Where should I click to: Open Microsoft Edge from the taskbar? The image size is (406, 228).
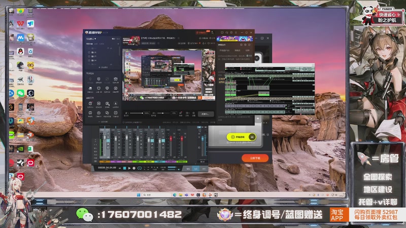point(175,195)
